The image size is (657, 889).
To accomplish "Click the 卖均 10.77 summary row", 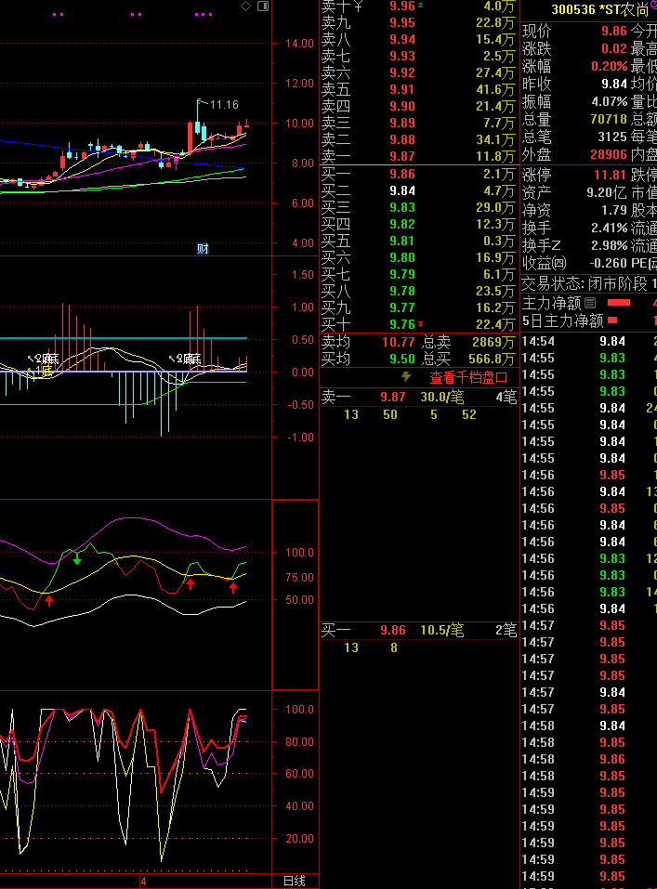I will (418, 342).
